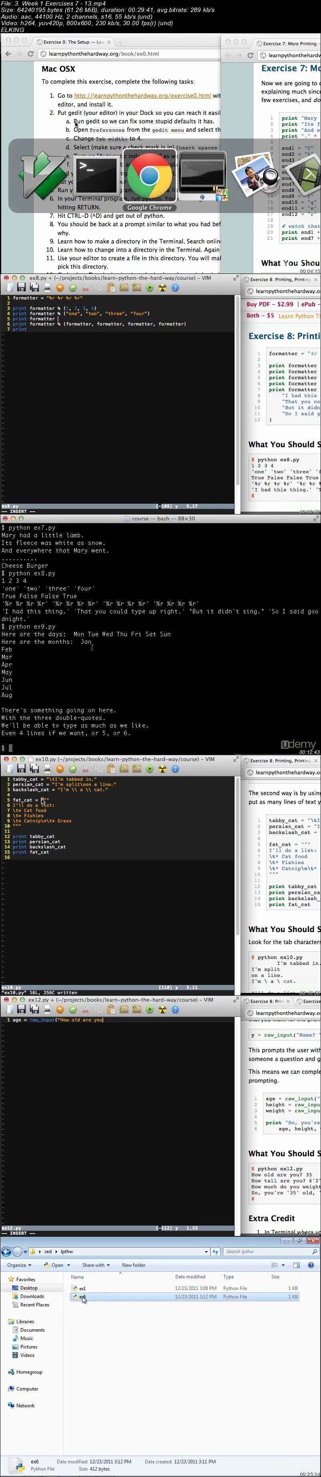Screen dimensions: 321x1477
Task: Click help icon in ex12.py VIM toolbar
Action: (x=175, y=1009)
